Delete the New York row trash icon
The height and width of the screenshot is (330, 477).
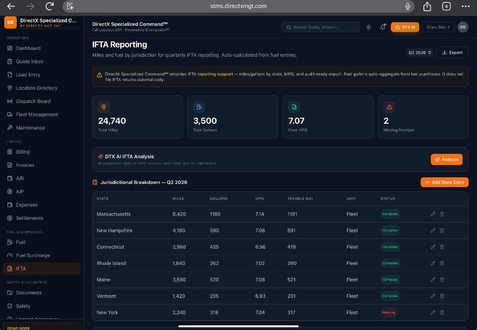click(442, 312)
